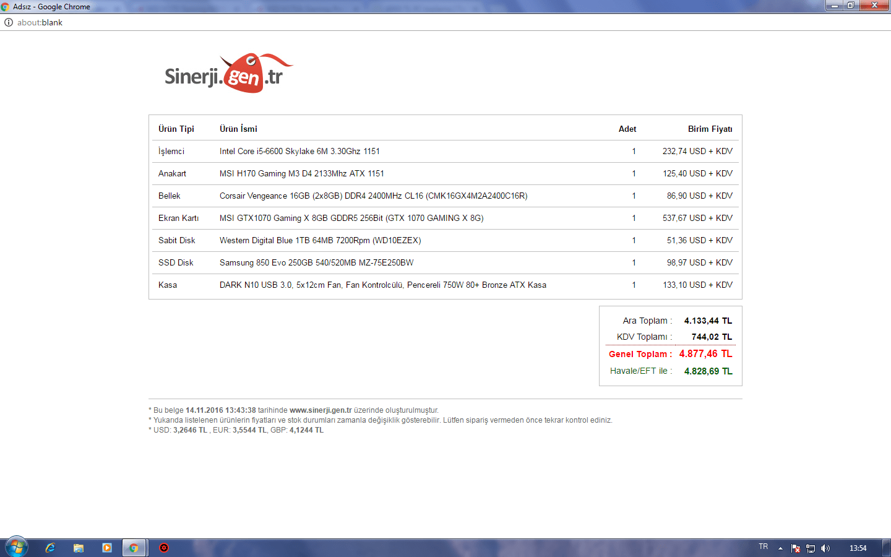Select 'SSD Disk' product type cell
This screenshot has height=557, width=891.
click(176, 262)
